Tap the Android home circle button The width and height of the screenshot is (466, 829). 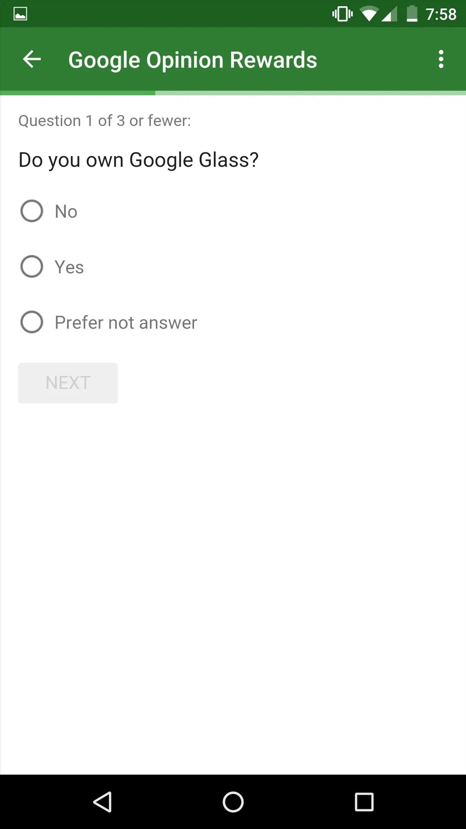click(x=233, y=802)
